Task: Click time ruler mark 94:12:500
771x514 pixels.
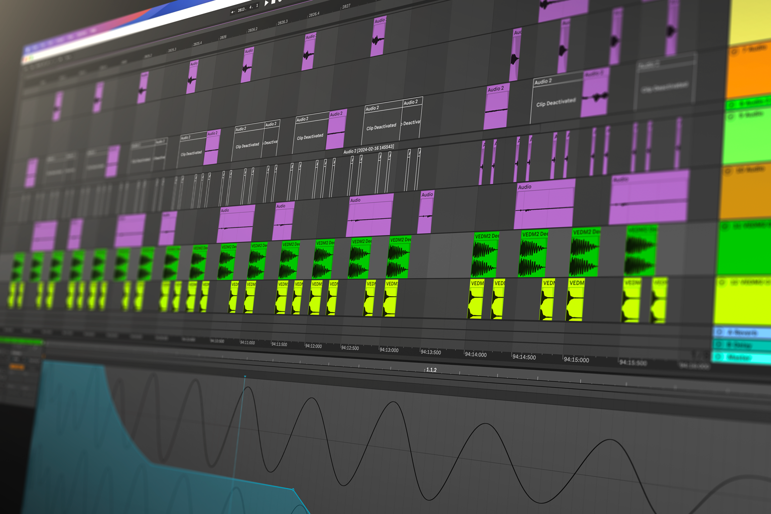Action: [x=350, y=348]
